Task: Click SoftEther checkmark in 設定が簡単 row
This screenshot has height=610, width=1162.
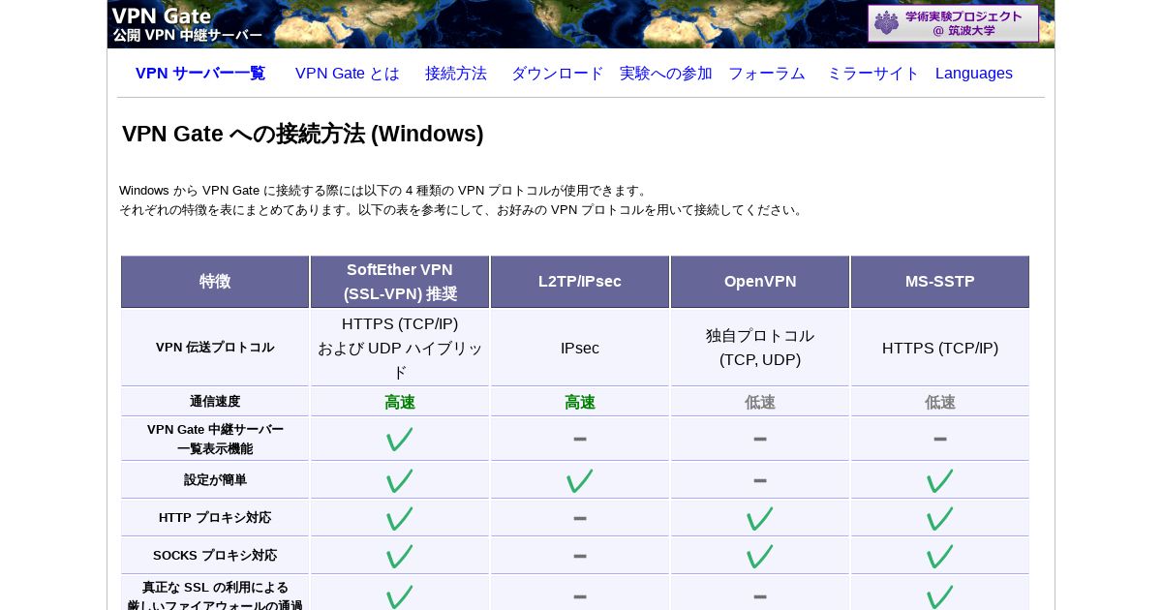Action: click(400, 480)
